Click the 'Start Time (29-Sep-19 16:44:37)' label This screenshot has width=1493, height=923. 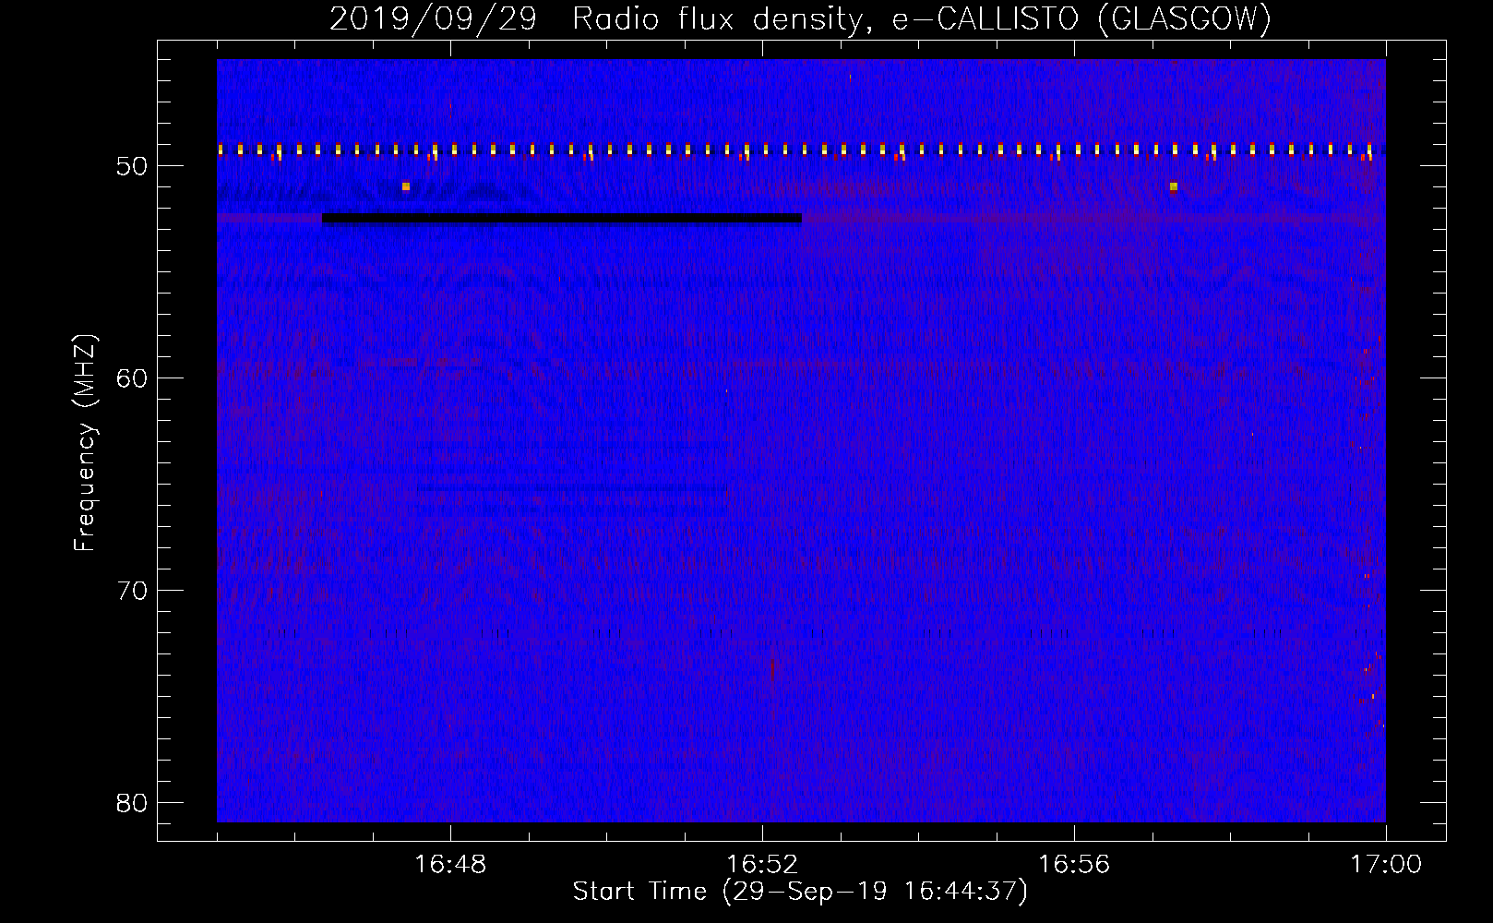coord(800,892)
